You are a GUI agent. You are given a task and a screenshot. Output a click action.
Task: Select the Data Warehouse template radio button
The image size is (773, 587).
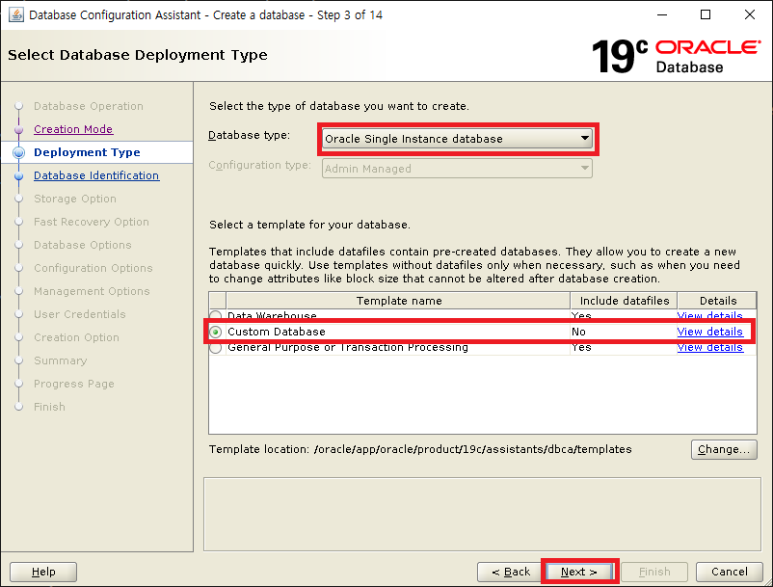click(x=216, y=315)
